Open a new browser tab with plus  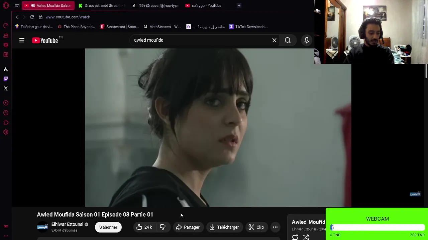[x=239, y=6]
